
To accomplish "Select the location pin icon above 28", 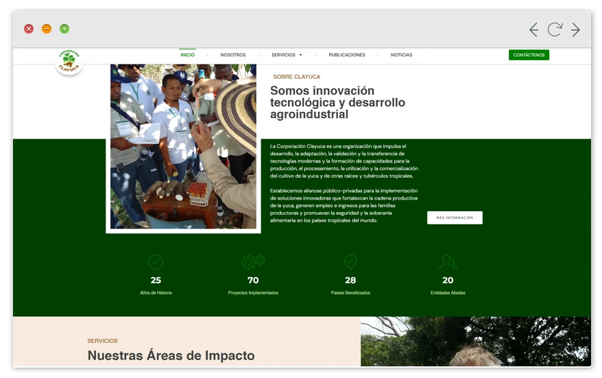I will [x=350, y=262].
